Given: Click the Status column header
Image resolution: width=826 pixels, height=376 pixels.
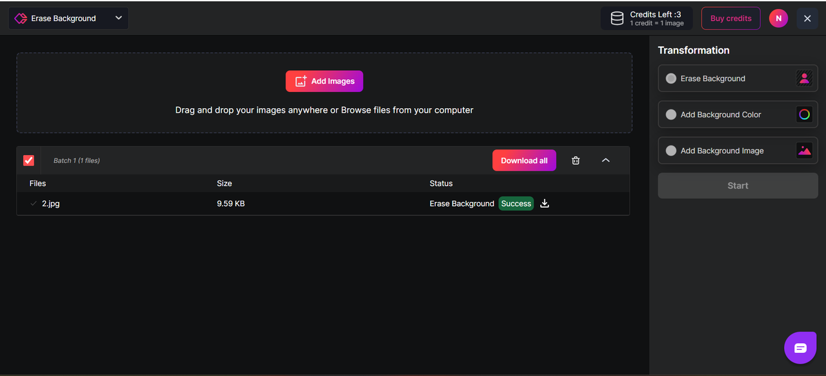Looking at the screenshot, I should [x=441, y=183].
